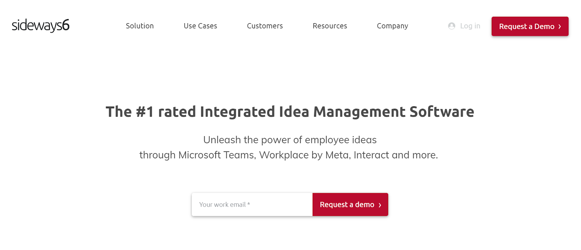Screen dimensions: 581x250
Task: Submit the Request a demo form button
Action: 350,205
